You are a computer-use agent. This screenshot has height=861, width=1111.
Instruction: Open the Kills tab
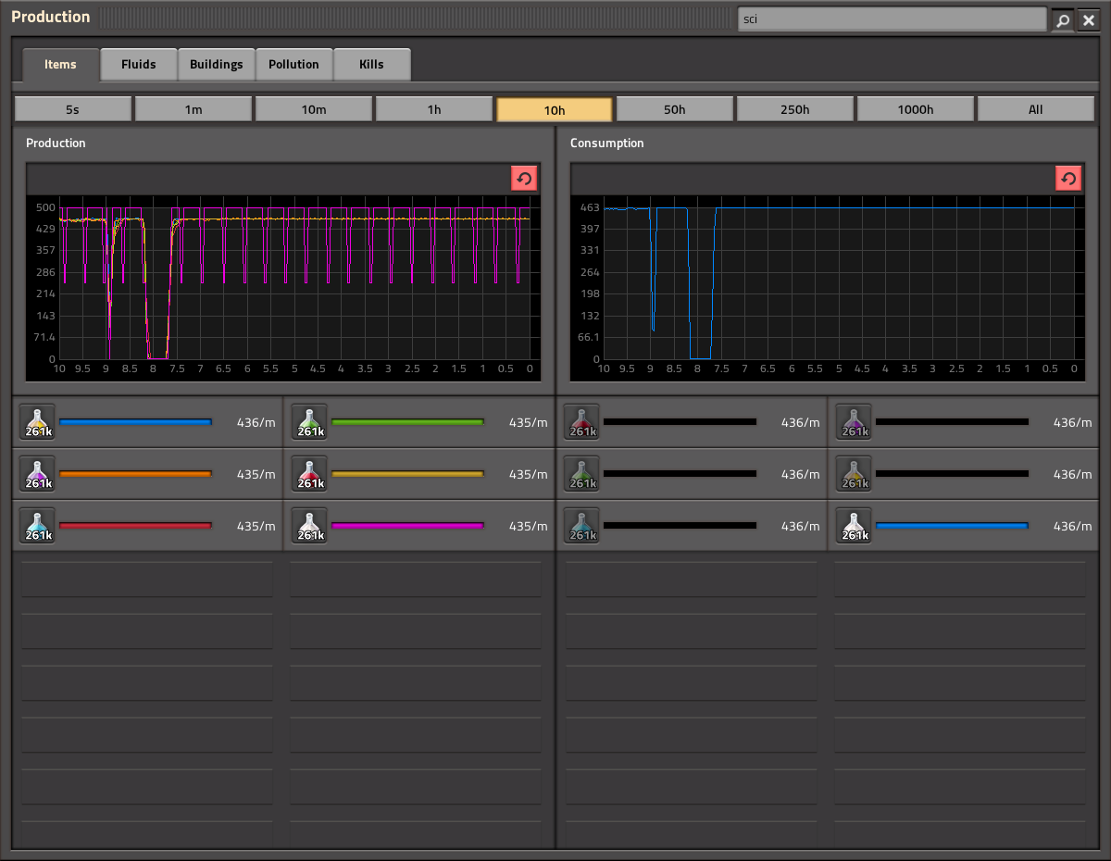pos(371,65)
